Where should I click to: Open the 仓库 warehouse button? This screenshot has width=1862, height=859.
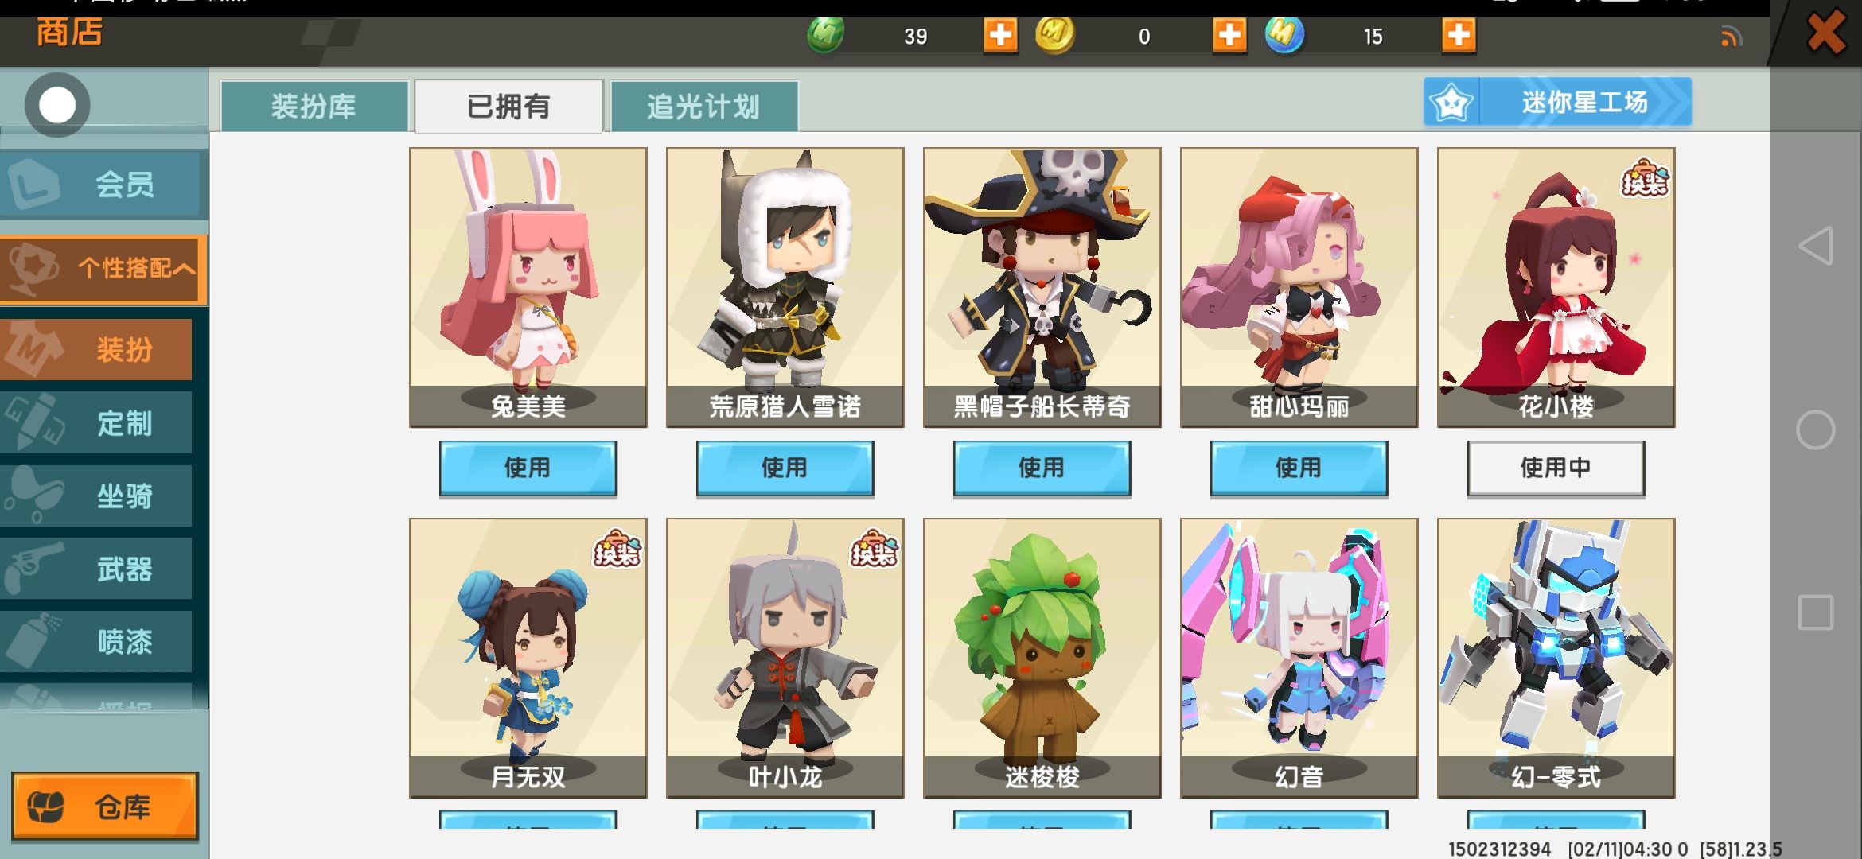click(x=104, y=806)
